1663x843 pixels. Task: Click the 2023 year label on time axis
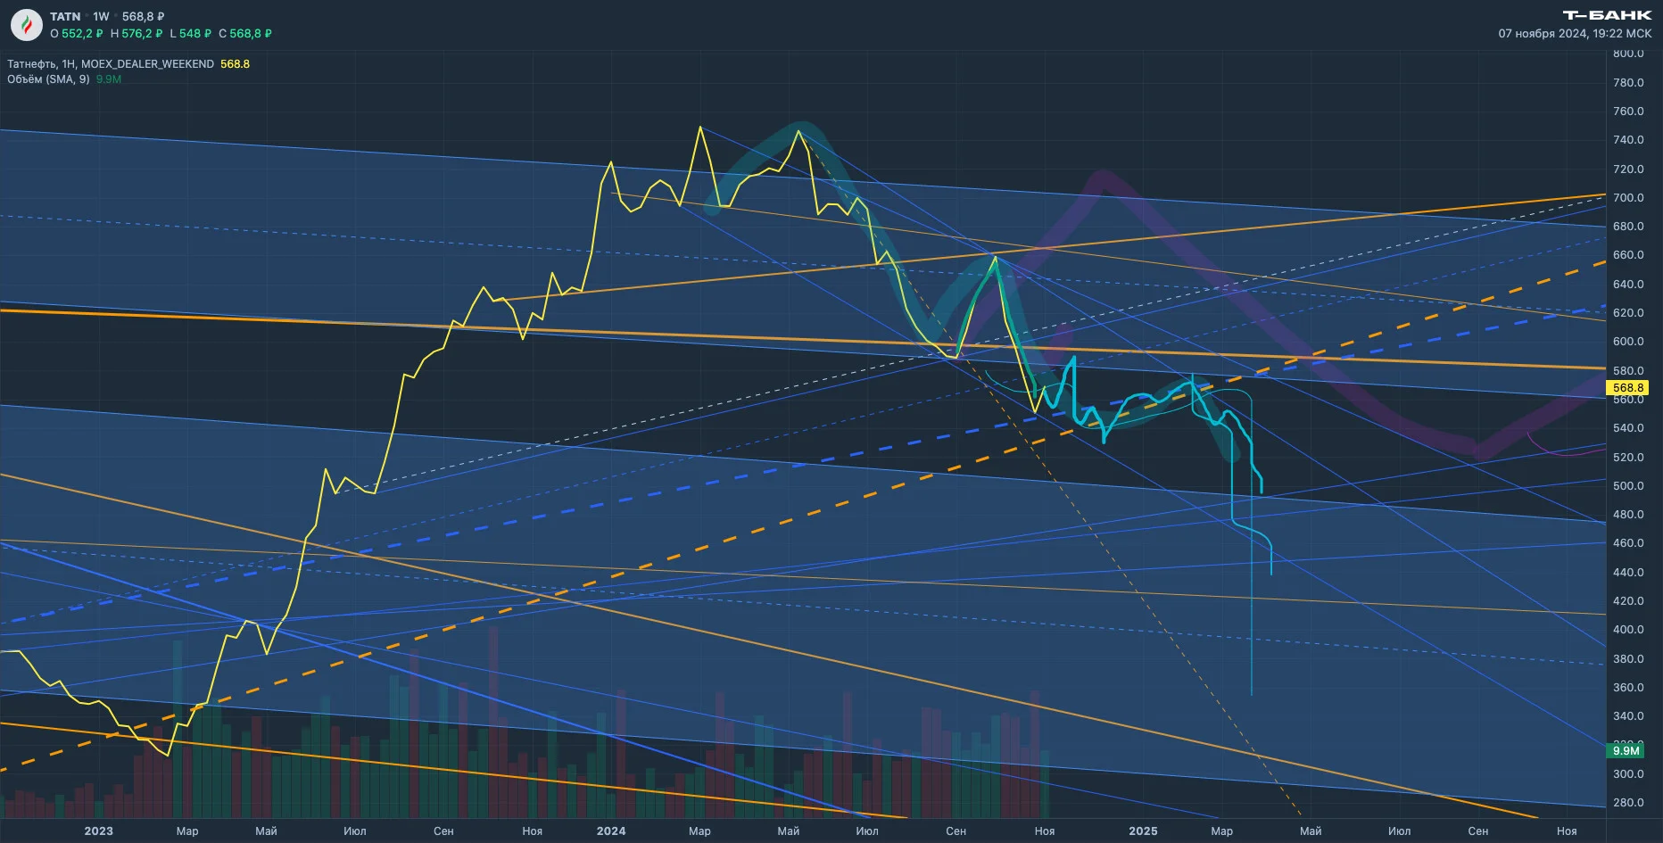tap(99, 831)
